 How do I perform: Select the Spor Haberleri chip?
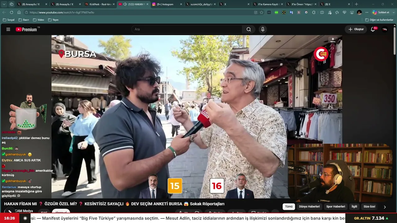pyautogui.click(x=336, y=207)
